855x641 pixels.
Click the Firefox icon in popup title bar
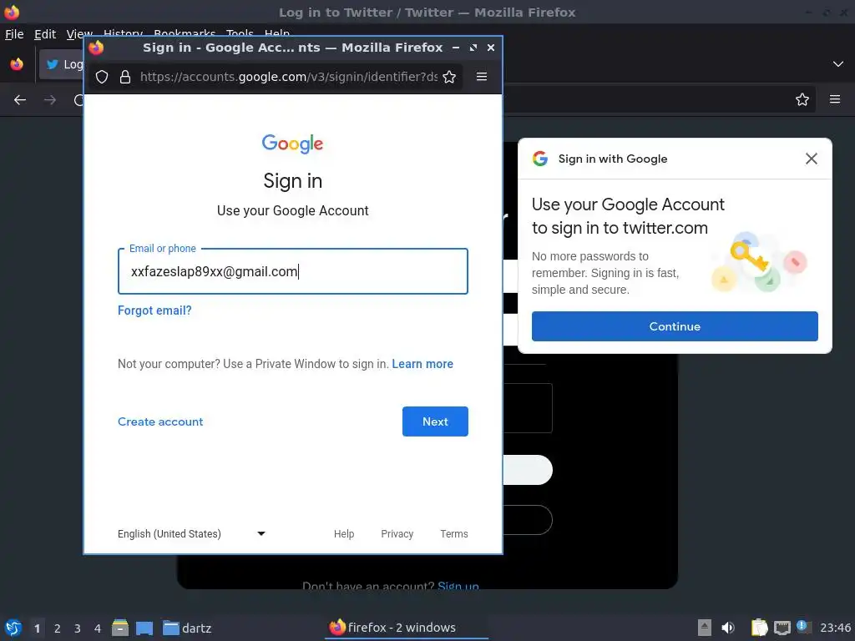pyautogui.click(x=97, y=48)
